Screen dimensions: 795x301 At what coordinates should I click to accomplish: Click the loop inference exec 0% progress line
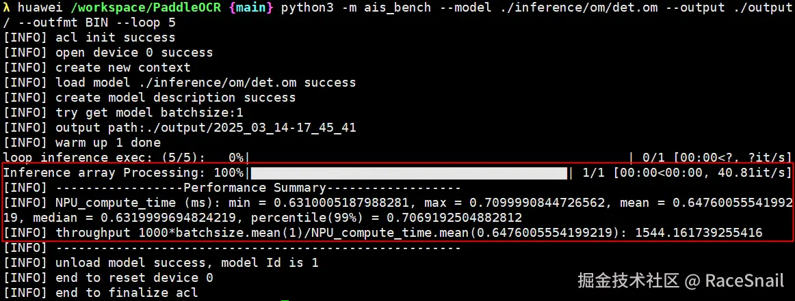coord(123,158)
